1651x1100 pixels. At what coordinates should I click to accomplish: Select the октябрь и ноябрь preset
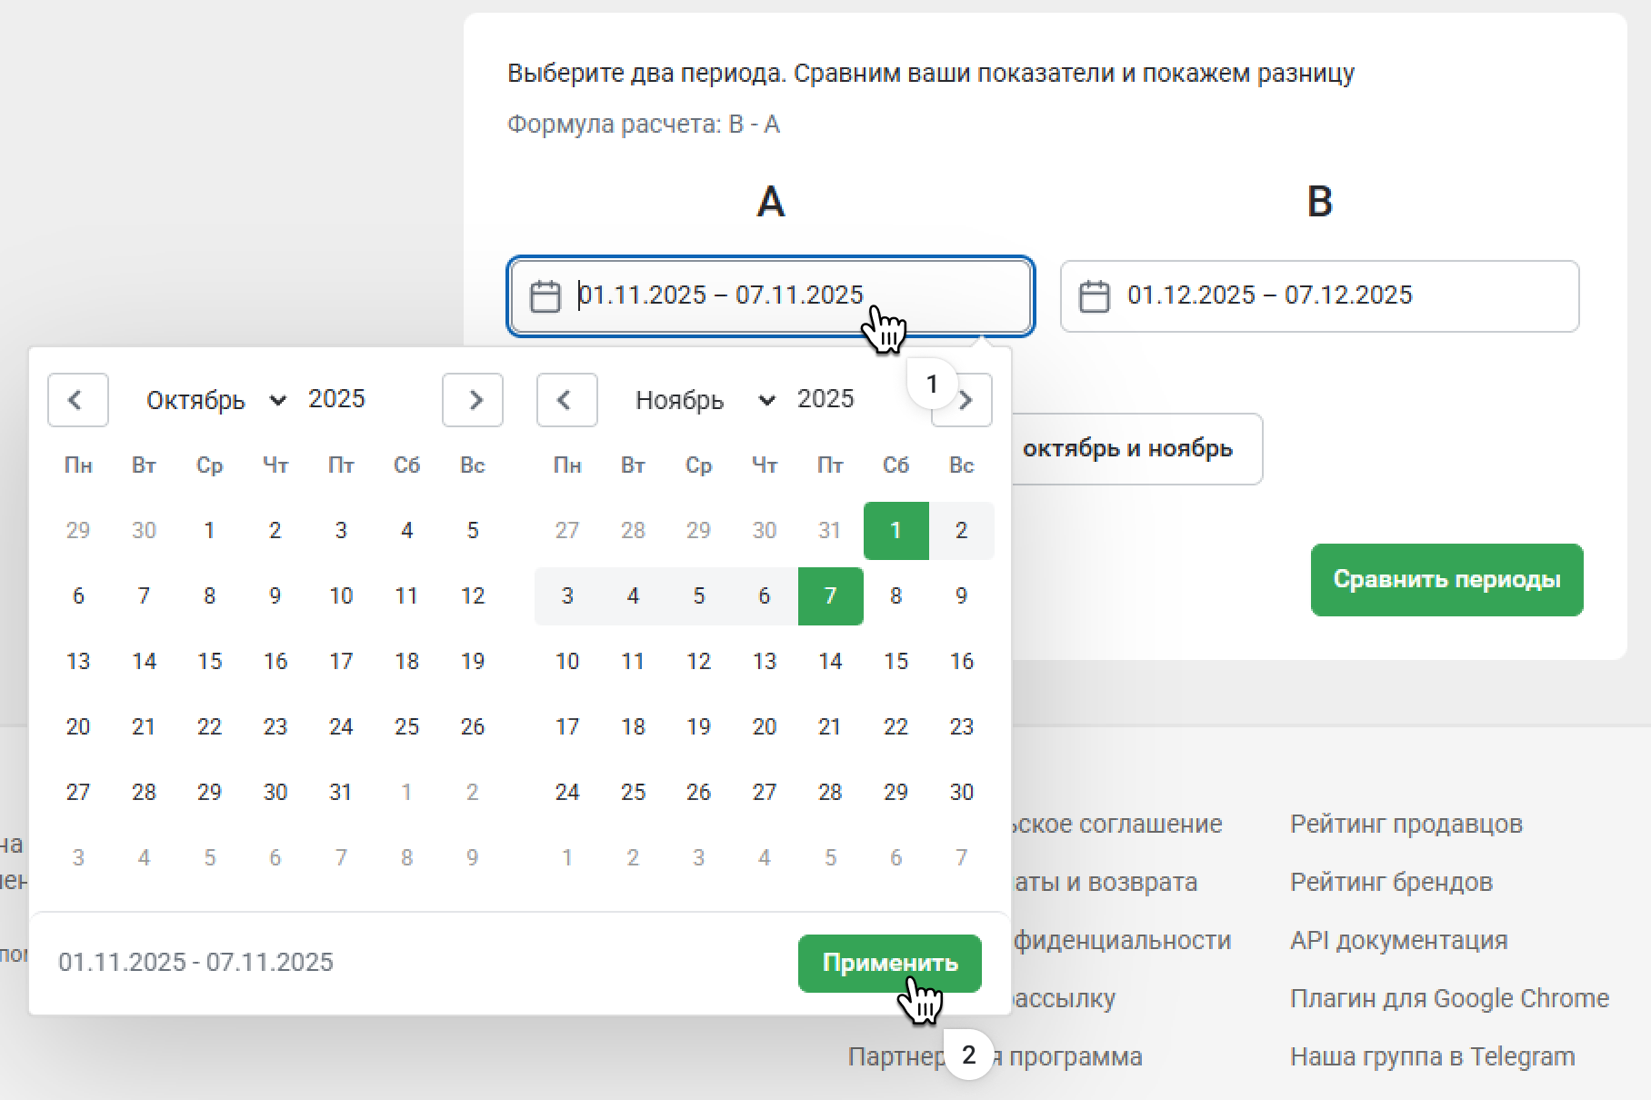tap(1127, 449)
